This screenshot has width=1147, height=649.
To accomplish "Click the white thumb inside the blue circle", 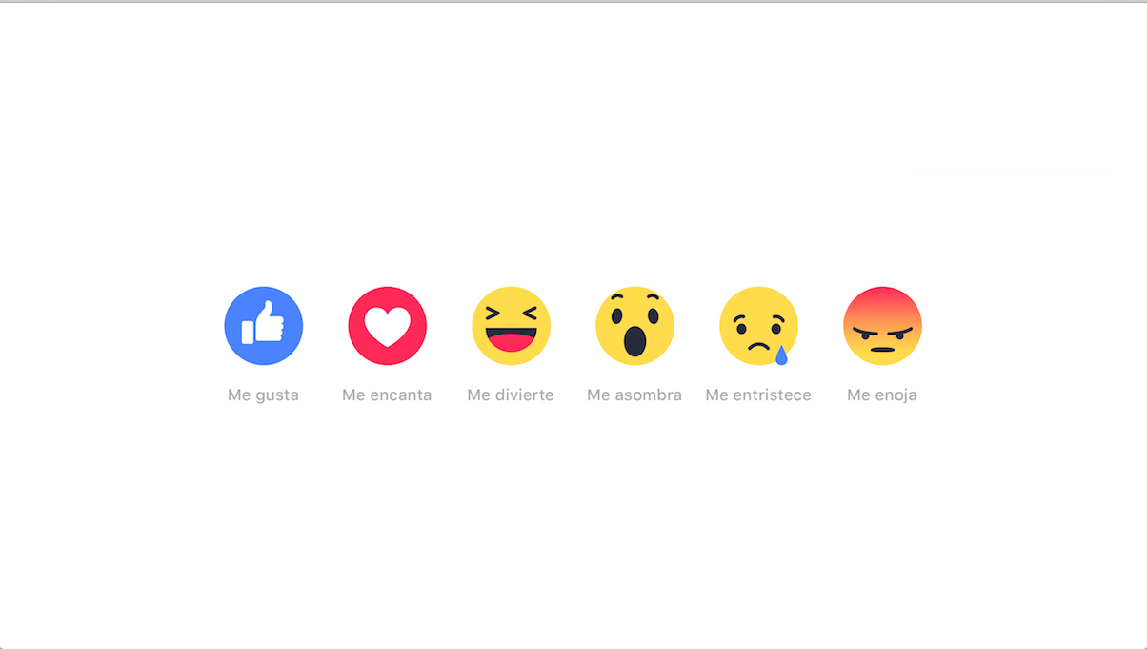I will tap(263, 323).
